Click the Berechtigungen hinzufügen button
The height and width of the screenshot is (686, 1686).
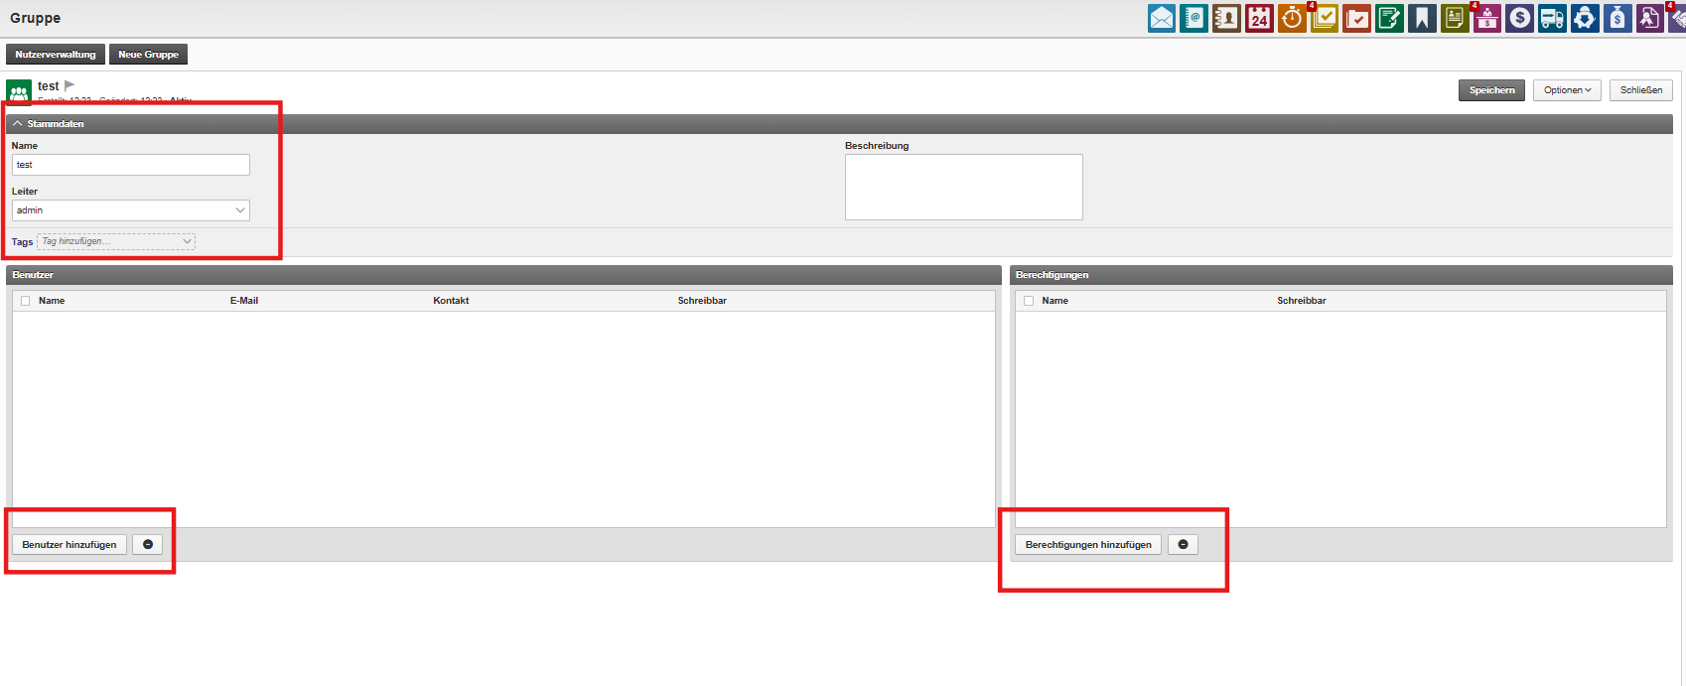point(1087,544)
